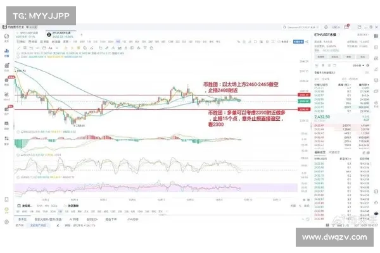Click the green current price tag on the price axis
Screen dimensions: 380x253
[x=304, y=101]
